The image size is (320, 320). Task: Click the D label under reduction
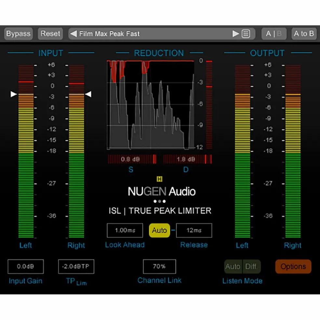[x=186, y=169]
